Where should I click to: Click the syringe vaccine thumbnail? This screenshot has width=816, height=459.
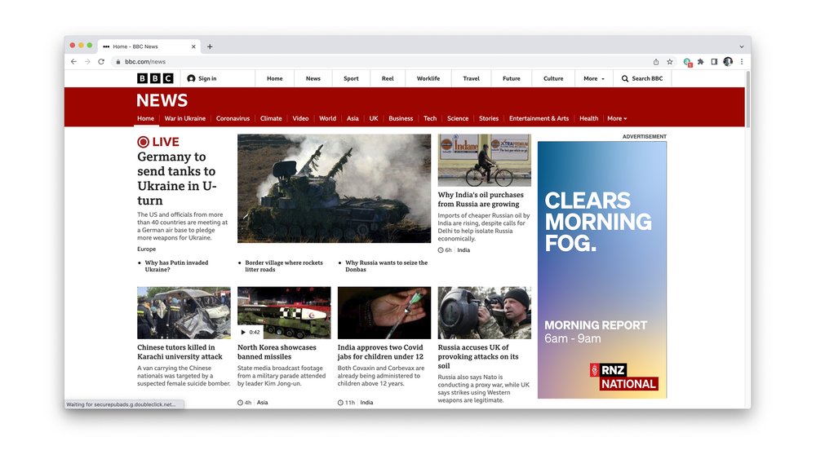(x=384, y=313)
